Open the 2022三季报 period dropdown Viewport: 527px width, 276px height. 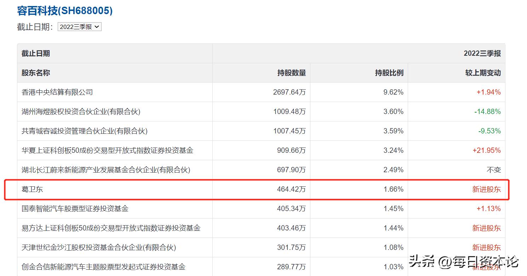click(x=80, y=27)
